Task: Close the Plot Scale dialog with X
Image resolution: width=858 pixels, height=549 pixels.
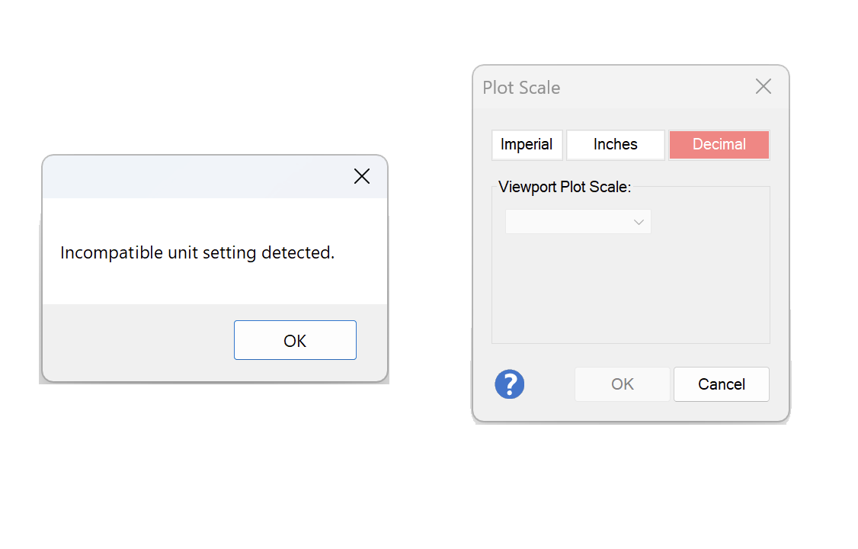Action: (x=763, y=87)
